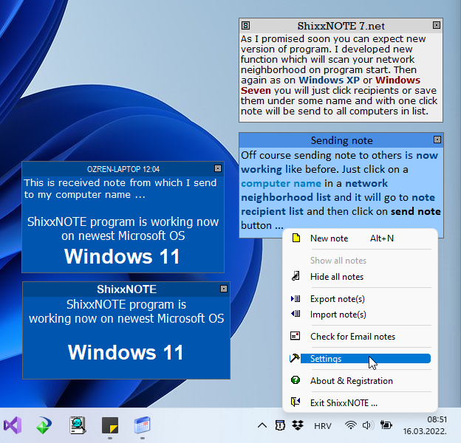Viewport: 461px width, 443px height.
Task: Click 'working now on newest Microsoft OS' text
Action: click(x=126, y=318)
